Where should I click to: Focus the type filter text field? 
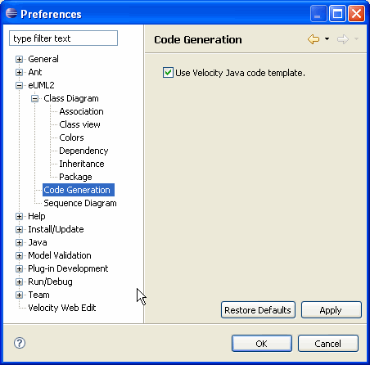[63, 38]
